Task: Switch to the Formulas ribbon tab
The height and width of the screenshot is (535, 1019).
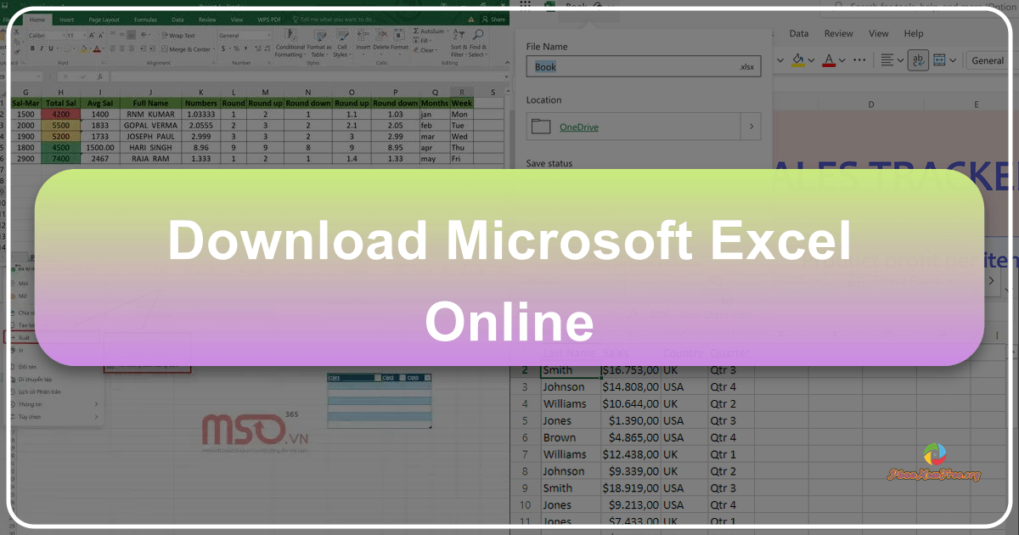Action: [x=145, y=20]
